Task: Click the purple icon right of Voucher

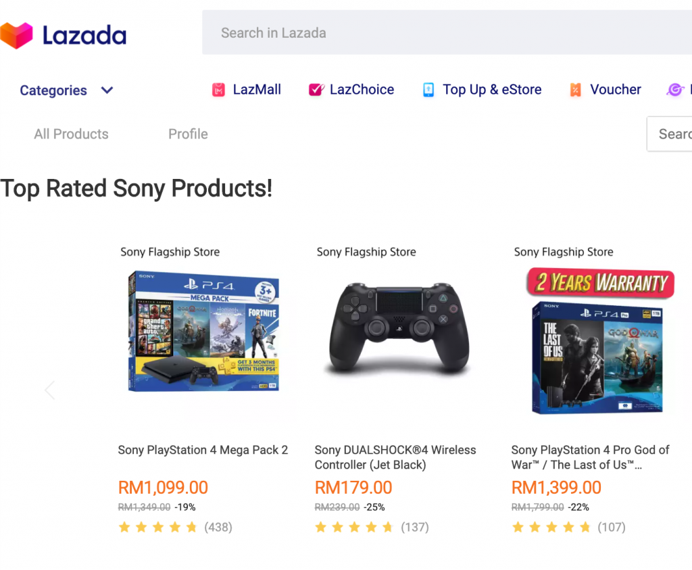Action: point(675,90)
